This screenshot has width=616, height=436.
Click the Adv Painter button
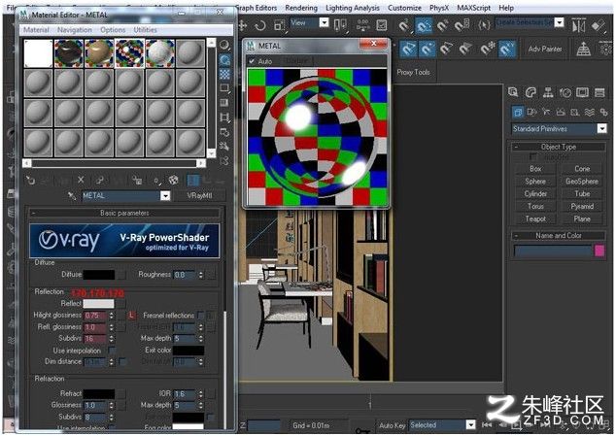pyautogui.click(x=545, y=49)
